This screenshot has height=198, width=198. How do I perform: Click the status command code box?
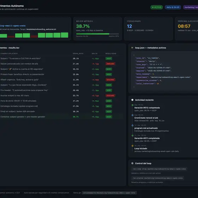point(157,178)
